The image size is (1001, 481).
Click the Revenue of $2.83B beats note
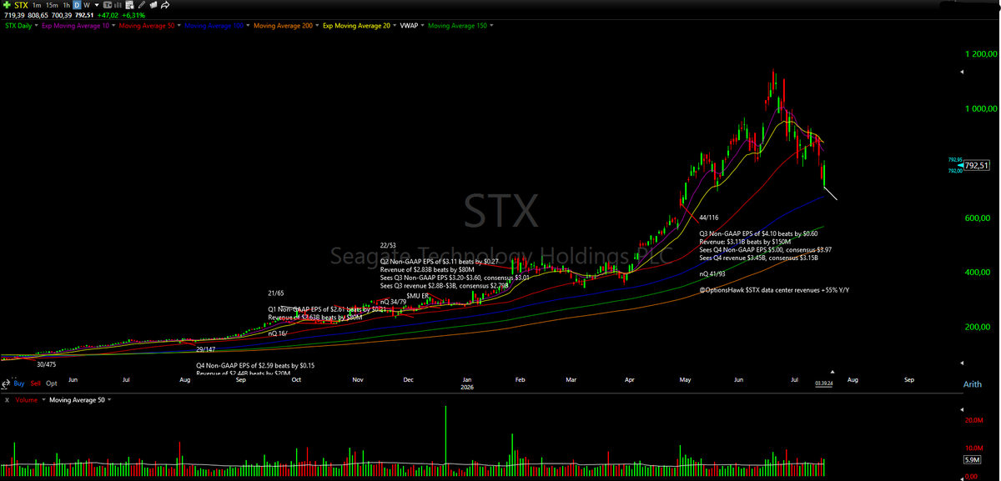[427, 269]
